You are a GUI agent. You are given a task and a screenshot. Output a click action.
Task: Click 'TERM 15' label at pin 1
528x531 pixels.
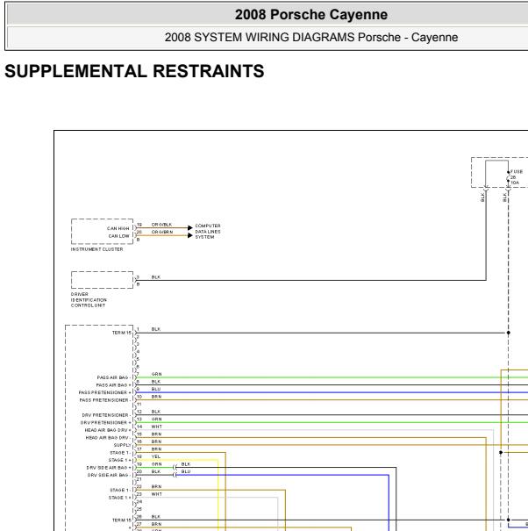[122, 333]
